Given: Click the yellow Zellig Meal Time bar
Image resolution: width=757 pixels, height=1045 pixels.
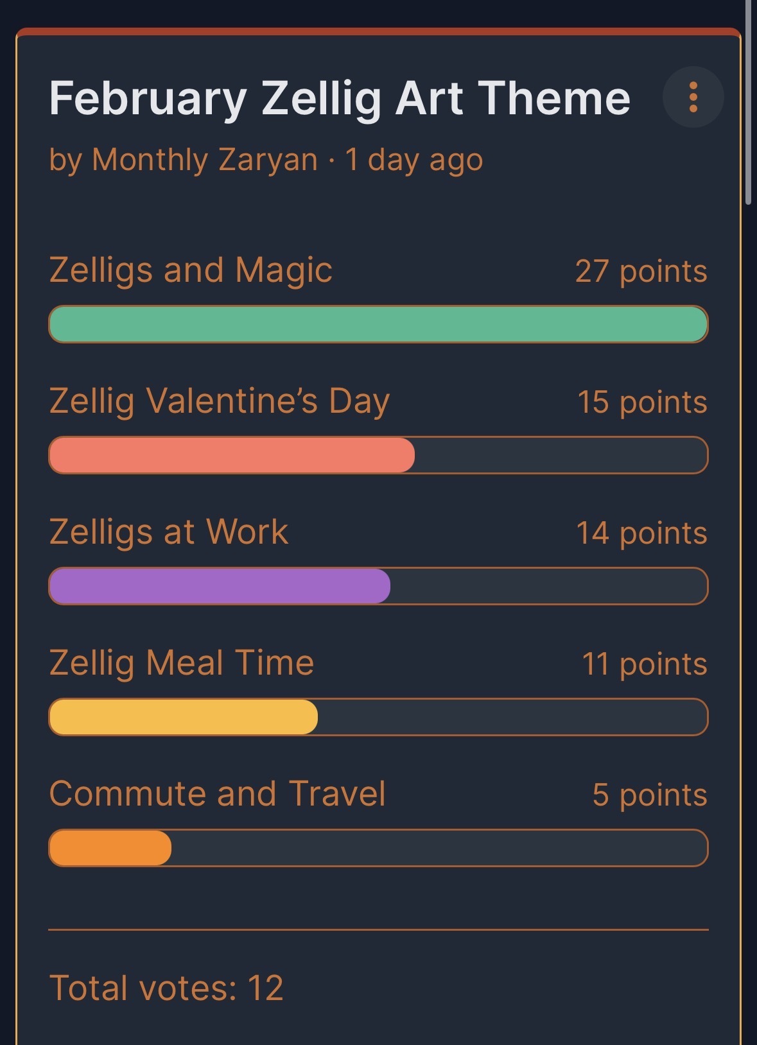Looking at the screenshot, I should coord(184,717).
